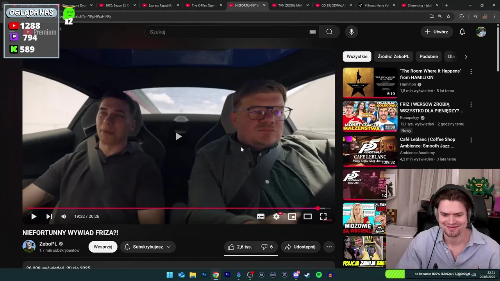Select the Wszystkie filter chip
The width and height of the screenshot is (500, 281).
[x=357, y=57]
